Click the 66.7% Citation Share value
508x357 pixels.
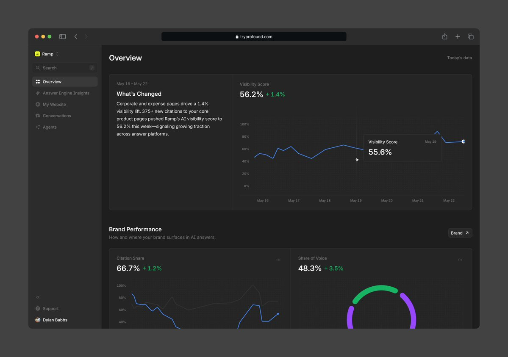128,268
